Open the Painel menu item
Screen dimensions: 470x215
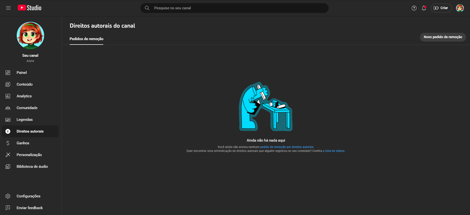pyautogui.click(x=30, y=73)
